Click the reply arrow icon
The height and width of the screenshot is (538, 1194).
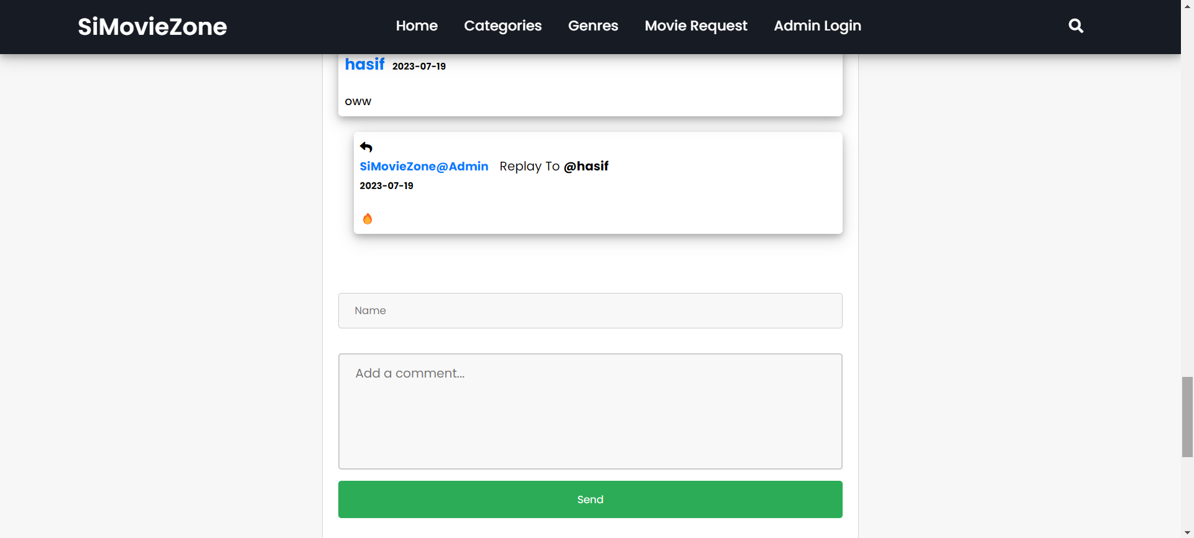pos(366,147)
